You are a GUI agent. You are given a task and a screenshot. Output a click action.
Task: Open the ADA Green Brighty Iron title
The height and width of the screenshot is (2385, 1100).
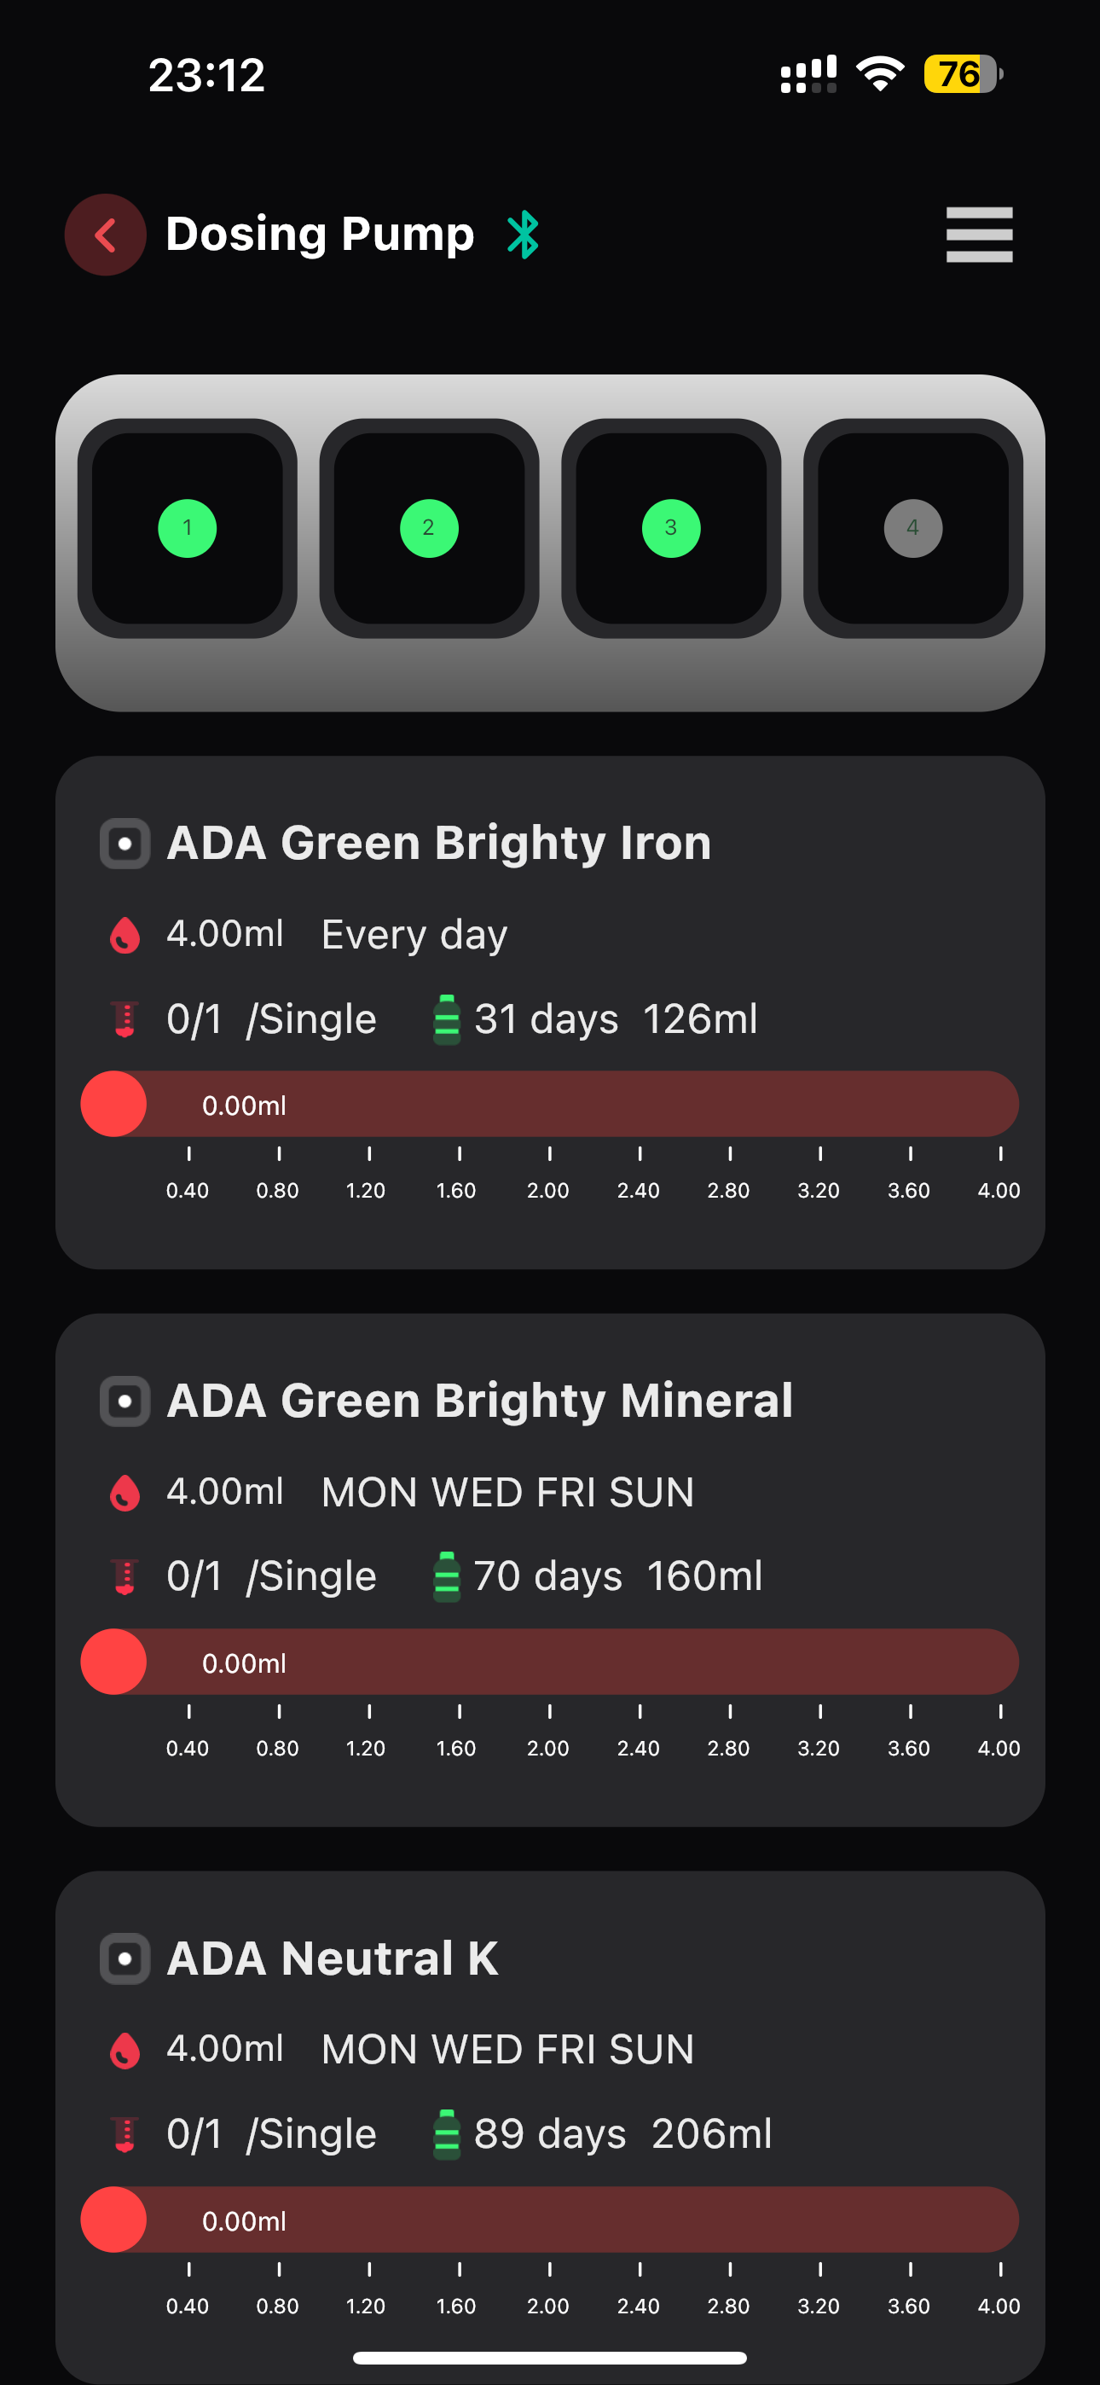tap(439, 844)
